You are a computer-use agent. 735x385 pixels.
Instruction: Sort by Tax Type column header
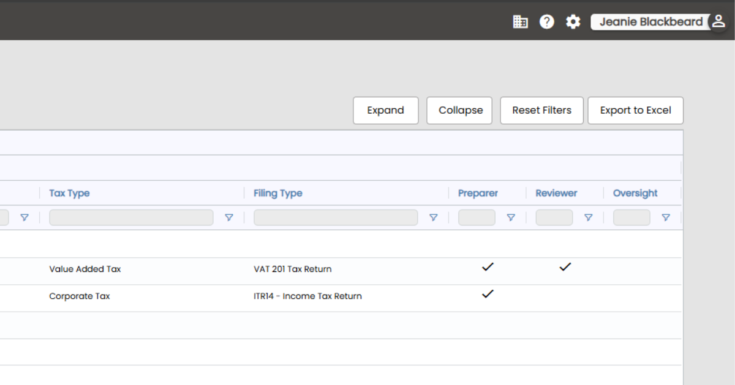click(x=70, y=193)
